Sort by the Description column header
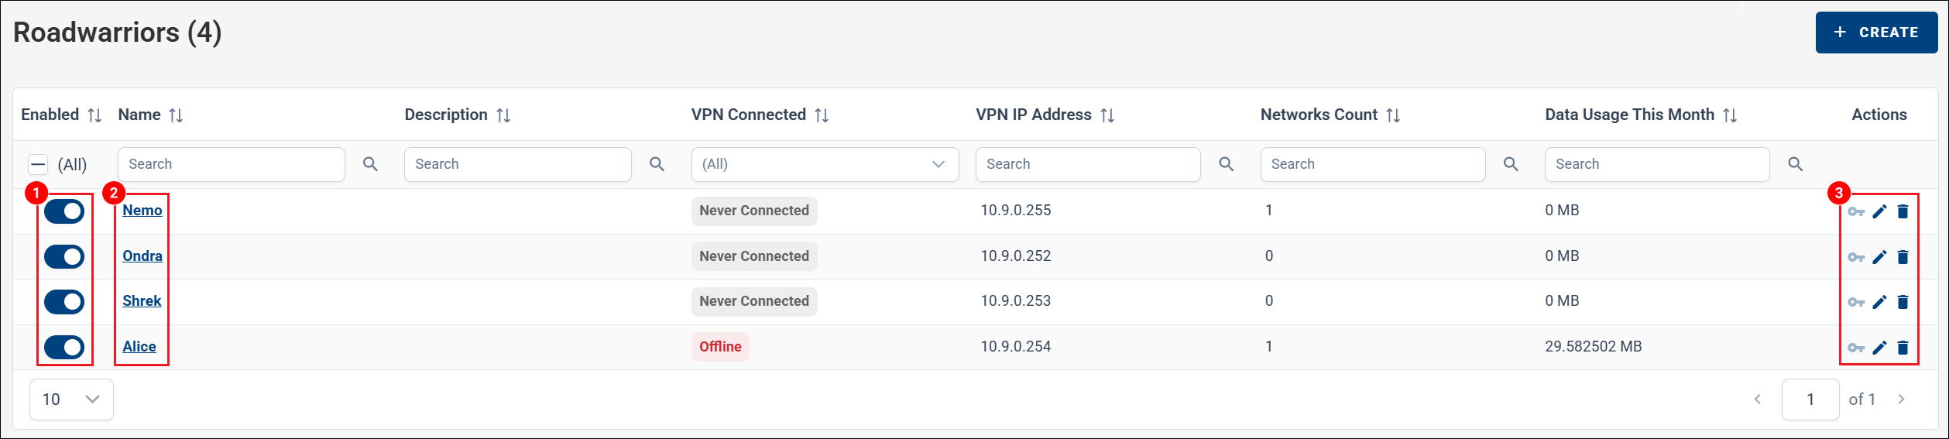This screenshot has height=439, width=1949. click(x=446, y=115)
